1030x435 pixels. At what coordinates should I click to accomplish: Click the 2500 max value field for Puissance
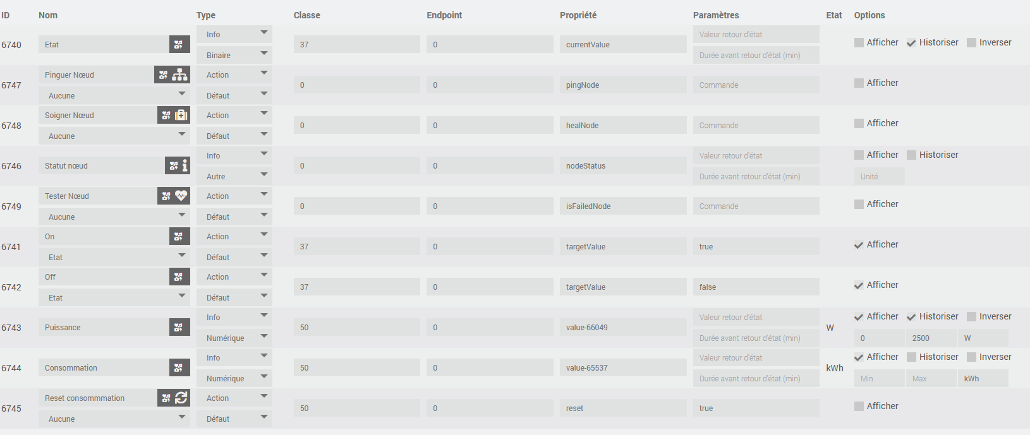[x=930, y=338]
